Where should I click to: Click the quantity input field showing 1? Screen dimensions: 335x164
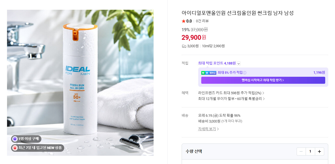point(310,151)
